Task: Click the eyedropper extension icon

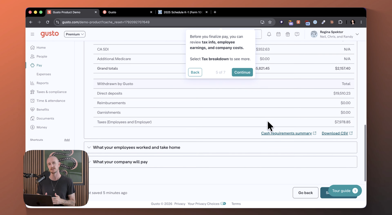Action: 323,22
